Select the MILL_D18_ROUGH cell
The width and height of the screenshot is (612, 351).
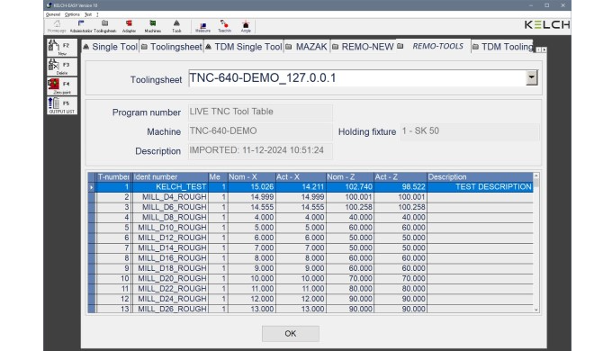[170, 268]
